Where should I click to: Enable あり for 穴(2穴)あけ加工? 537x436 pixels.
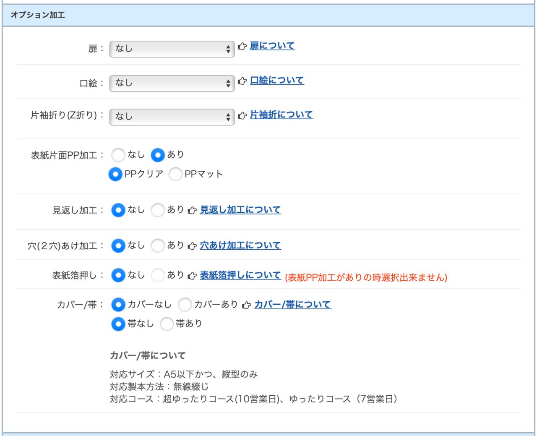[x=158, y=245]
